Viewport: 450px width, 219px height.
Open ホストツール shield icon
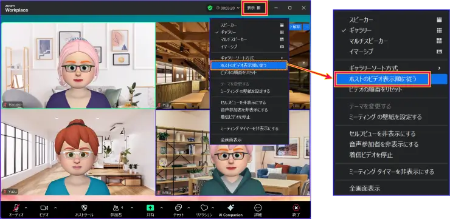[85, 208]
